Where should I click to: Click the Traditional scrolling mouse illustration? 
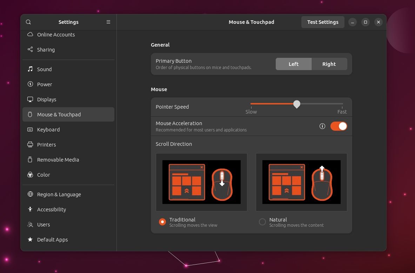[201, 182]
